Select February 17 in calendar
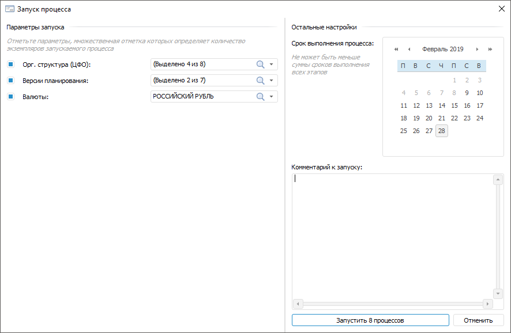Screen dimensions: 511x333 click(x=480, y=106)
